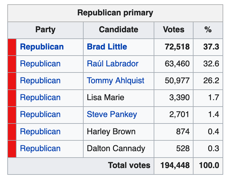
Task: Click Republican link beside Tommy Ahlquist
Action: pyautogui.click(x=40, y=81)
